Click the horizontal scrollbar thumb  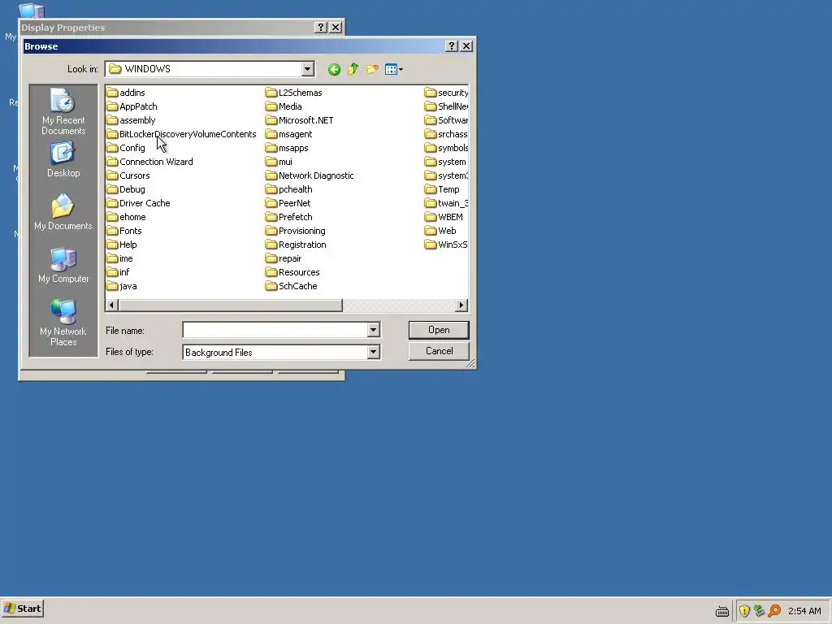click(230, 305)
